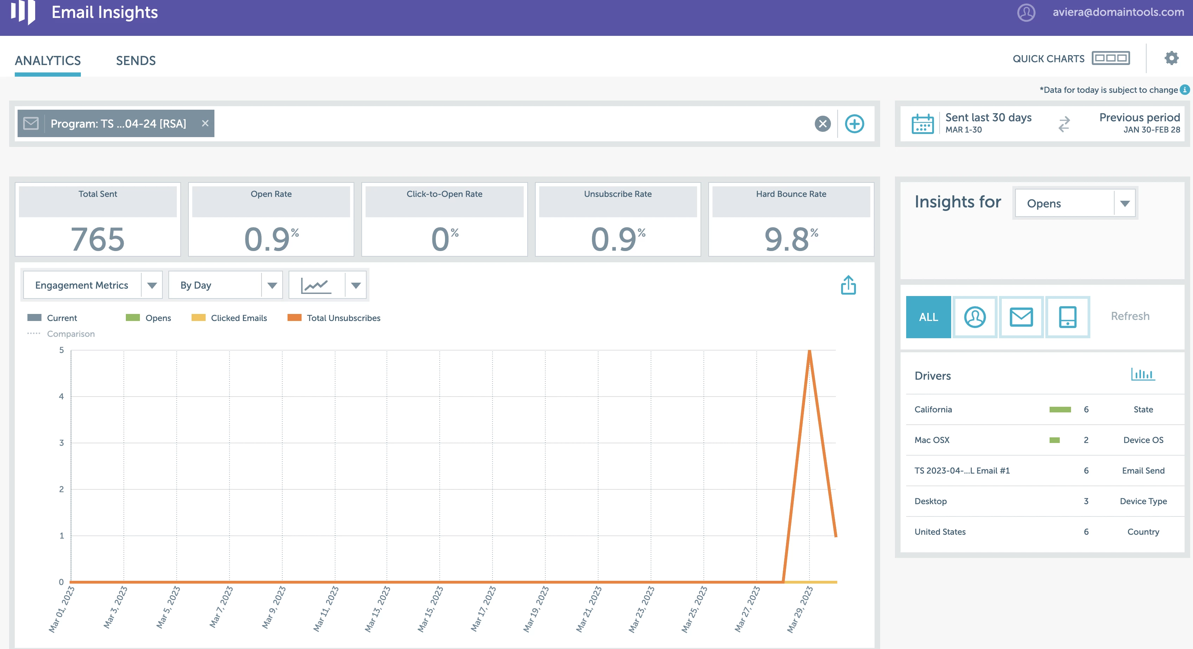1193x649 pixels.
Task: Switch to the Sends tab
Action: (136, 61)
